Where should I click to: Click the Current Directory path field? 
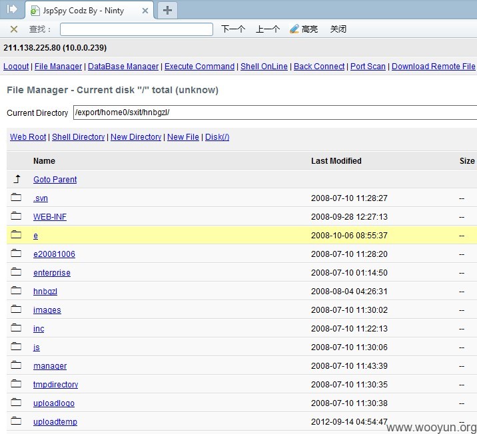click(275, 112)
